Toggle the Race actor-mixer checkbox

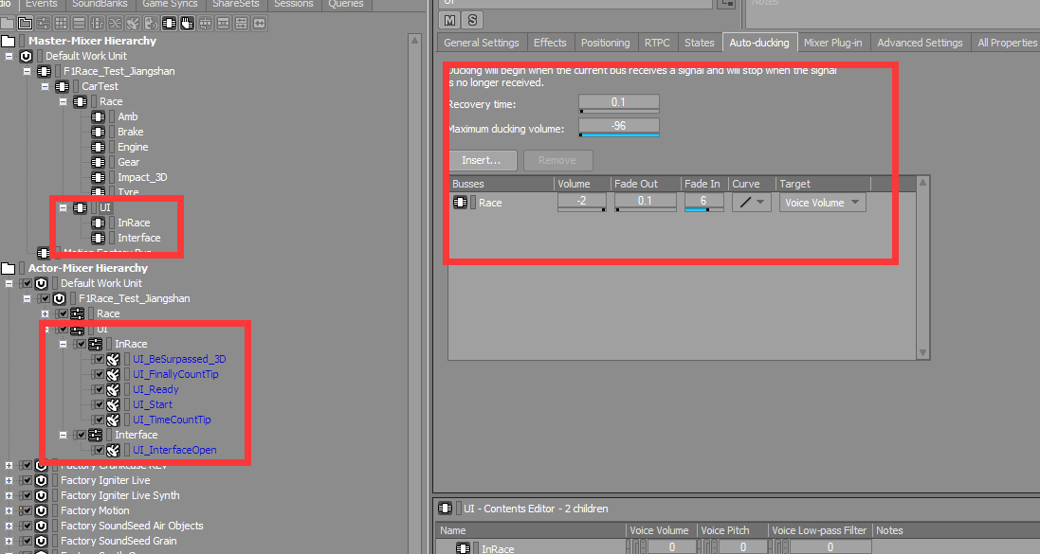click(63, 313)
